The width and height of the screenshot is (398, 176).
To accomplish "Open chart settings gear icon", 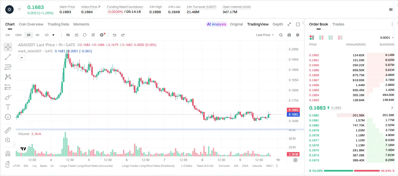I will tap(298, 35).
